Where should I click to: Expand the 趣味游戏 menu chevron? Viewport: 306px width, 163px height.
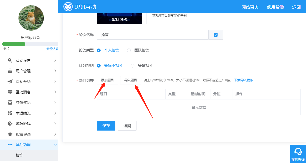pos(55,124)
